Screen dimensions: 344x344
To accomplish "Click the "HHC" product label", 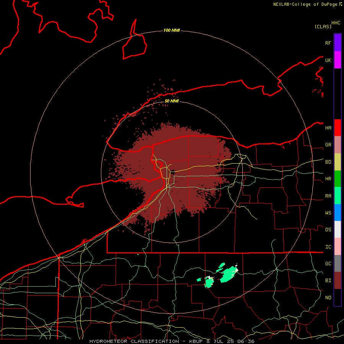I will [x=336, y=23].
